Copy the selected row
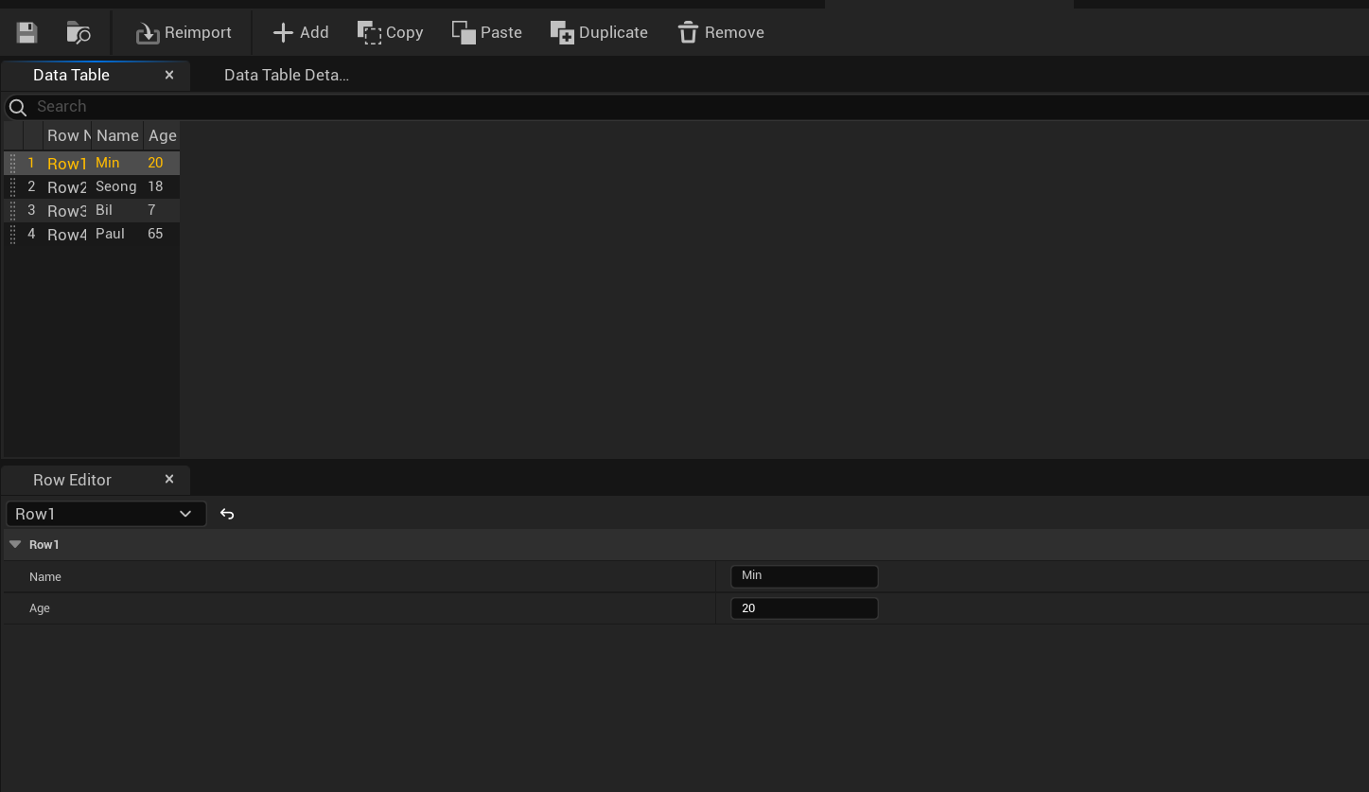This screenshot has height=792, width=1369. pos(390,33)
